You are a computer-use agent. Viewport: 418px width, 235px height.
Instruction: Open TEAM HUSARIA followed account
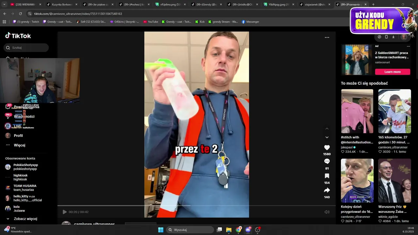[21, 188]
